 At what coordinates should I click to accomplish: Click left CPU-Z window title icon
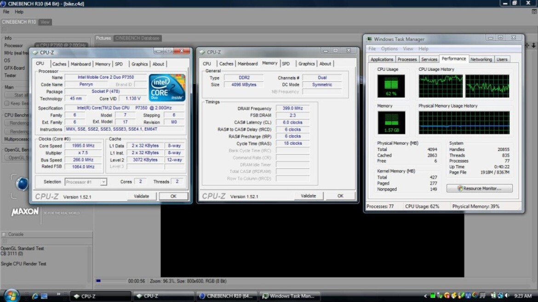[35, 52]
